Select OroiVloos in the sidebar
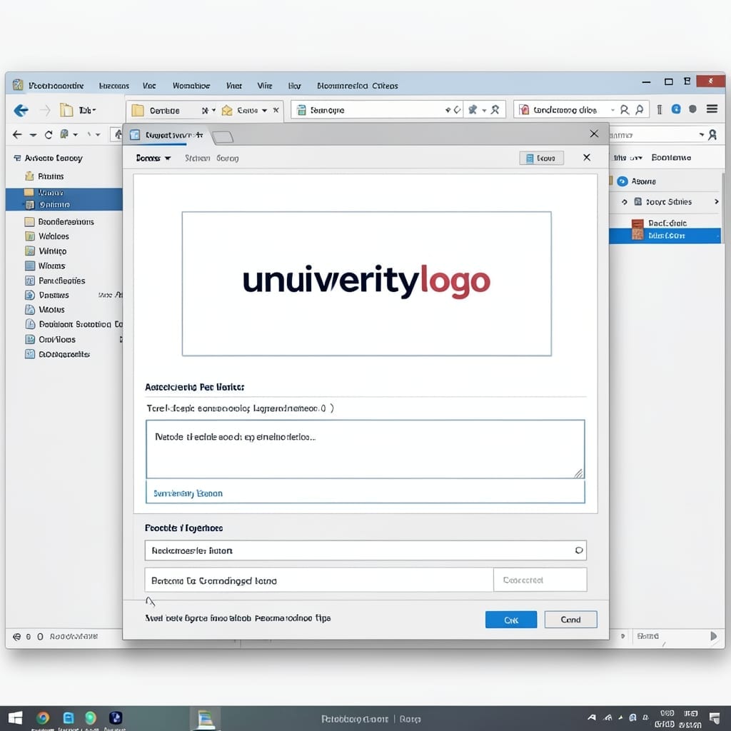The height and width of the screenshot is (731, 731). [57, 339]
